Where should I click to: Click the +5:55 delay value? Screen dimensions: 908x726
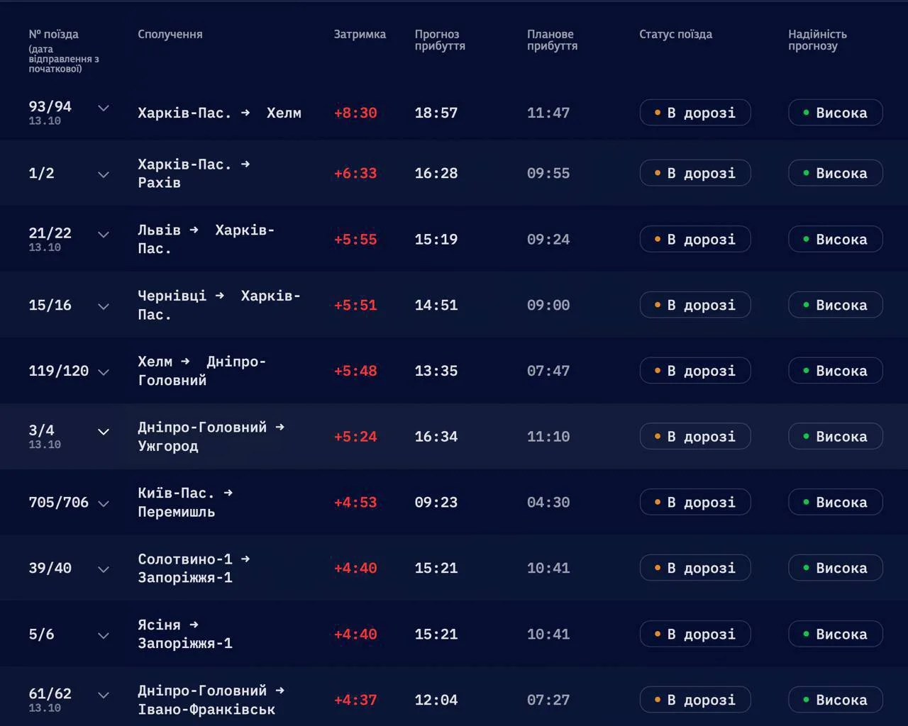355,239
